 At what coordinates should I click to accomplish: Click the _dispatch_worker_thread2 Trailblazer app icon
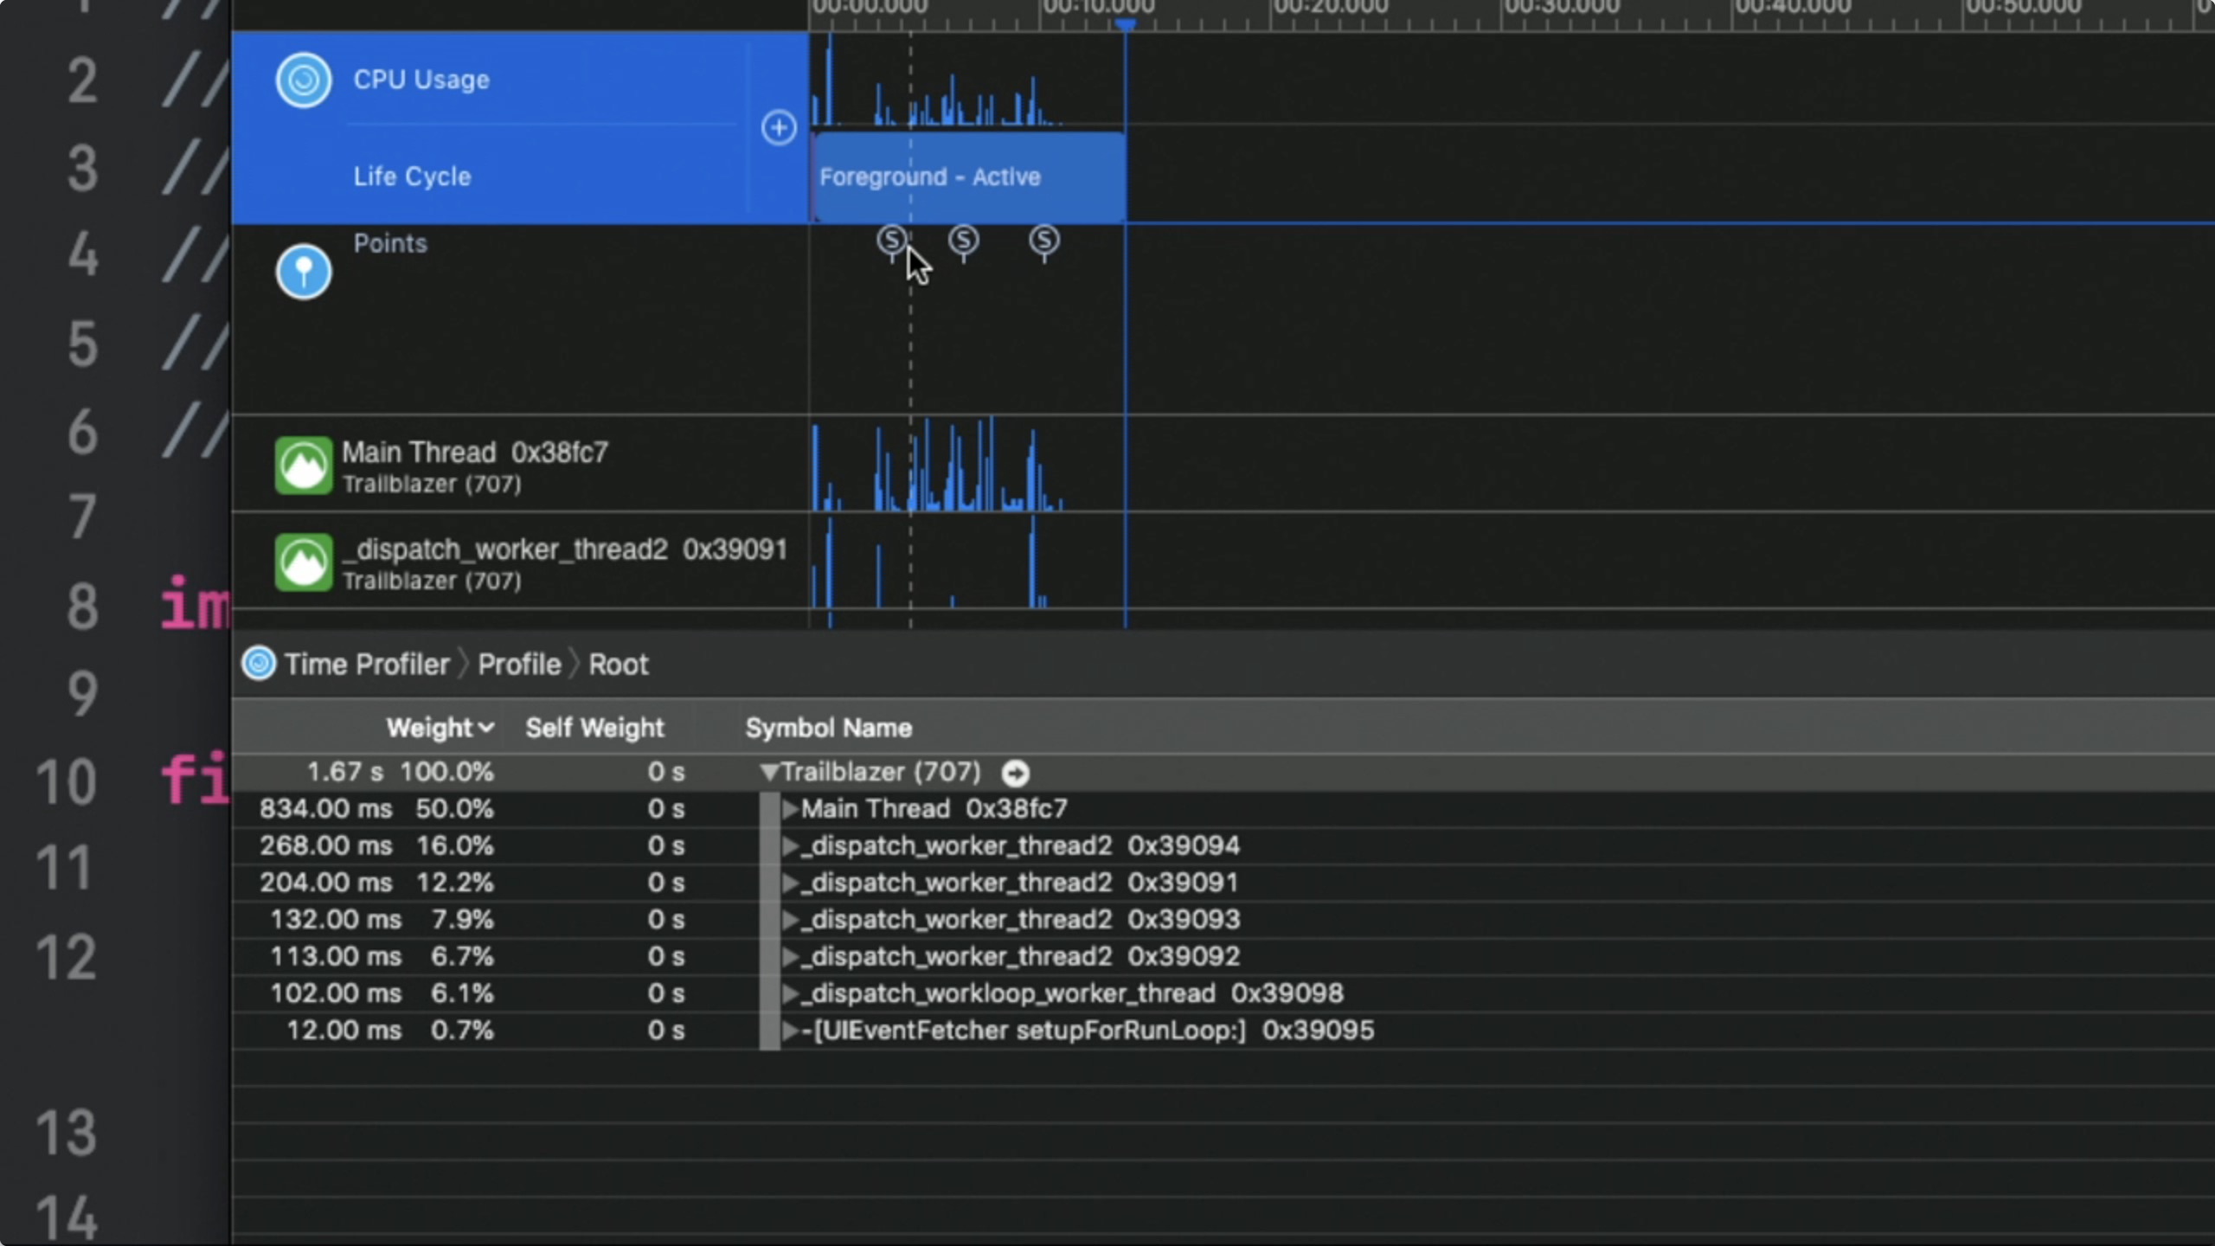[x=303, y=562]
